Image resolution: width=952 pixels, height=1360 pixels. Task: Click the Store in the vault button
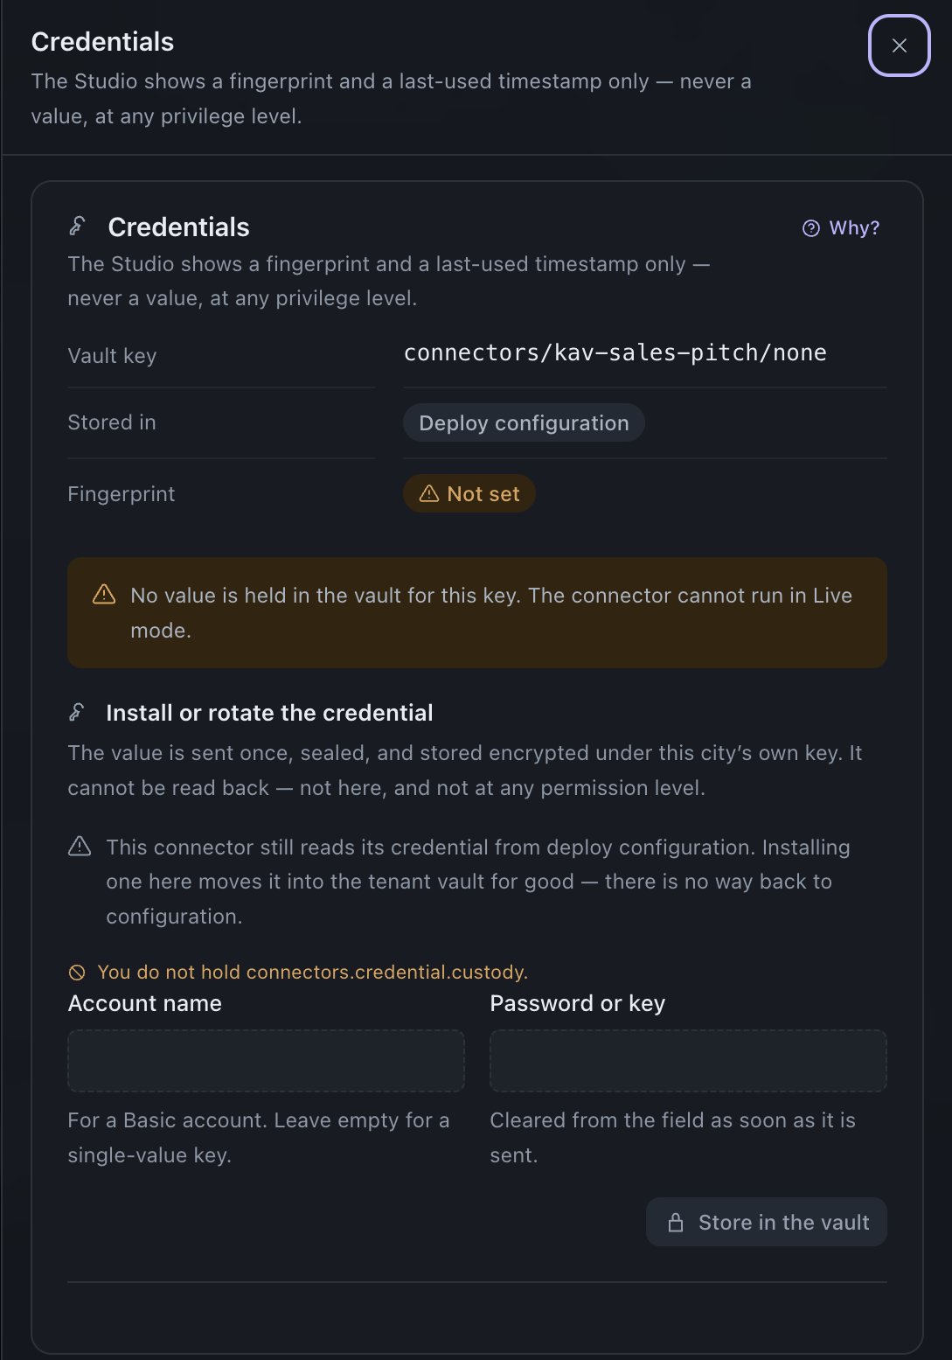pyautogui.click(x=766, y=1222)
